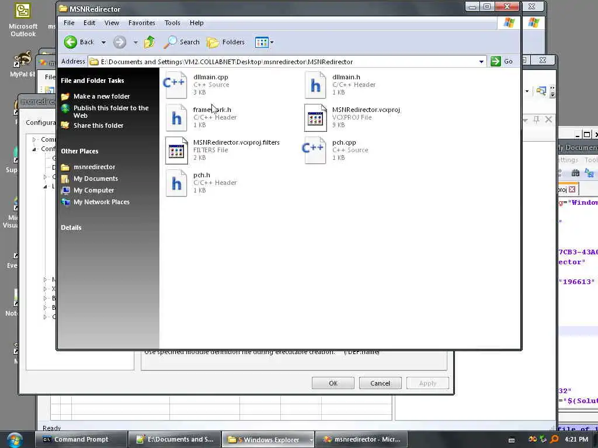Expand the first tree arrow in property dialog
Viewport: 598px width, 448px height.
(34, 139)
